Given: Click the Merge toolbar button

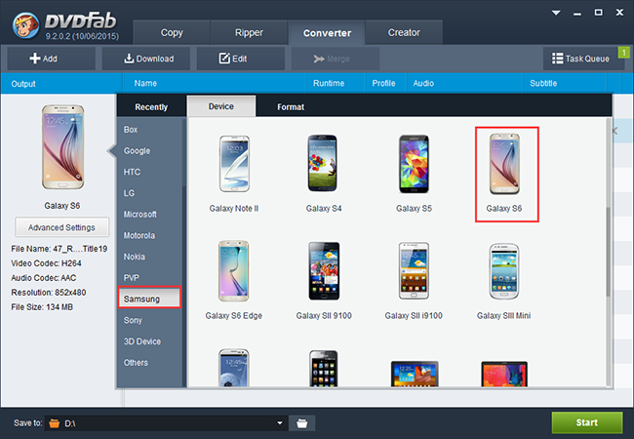Looking at the screenshot, I should point(336,59).
